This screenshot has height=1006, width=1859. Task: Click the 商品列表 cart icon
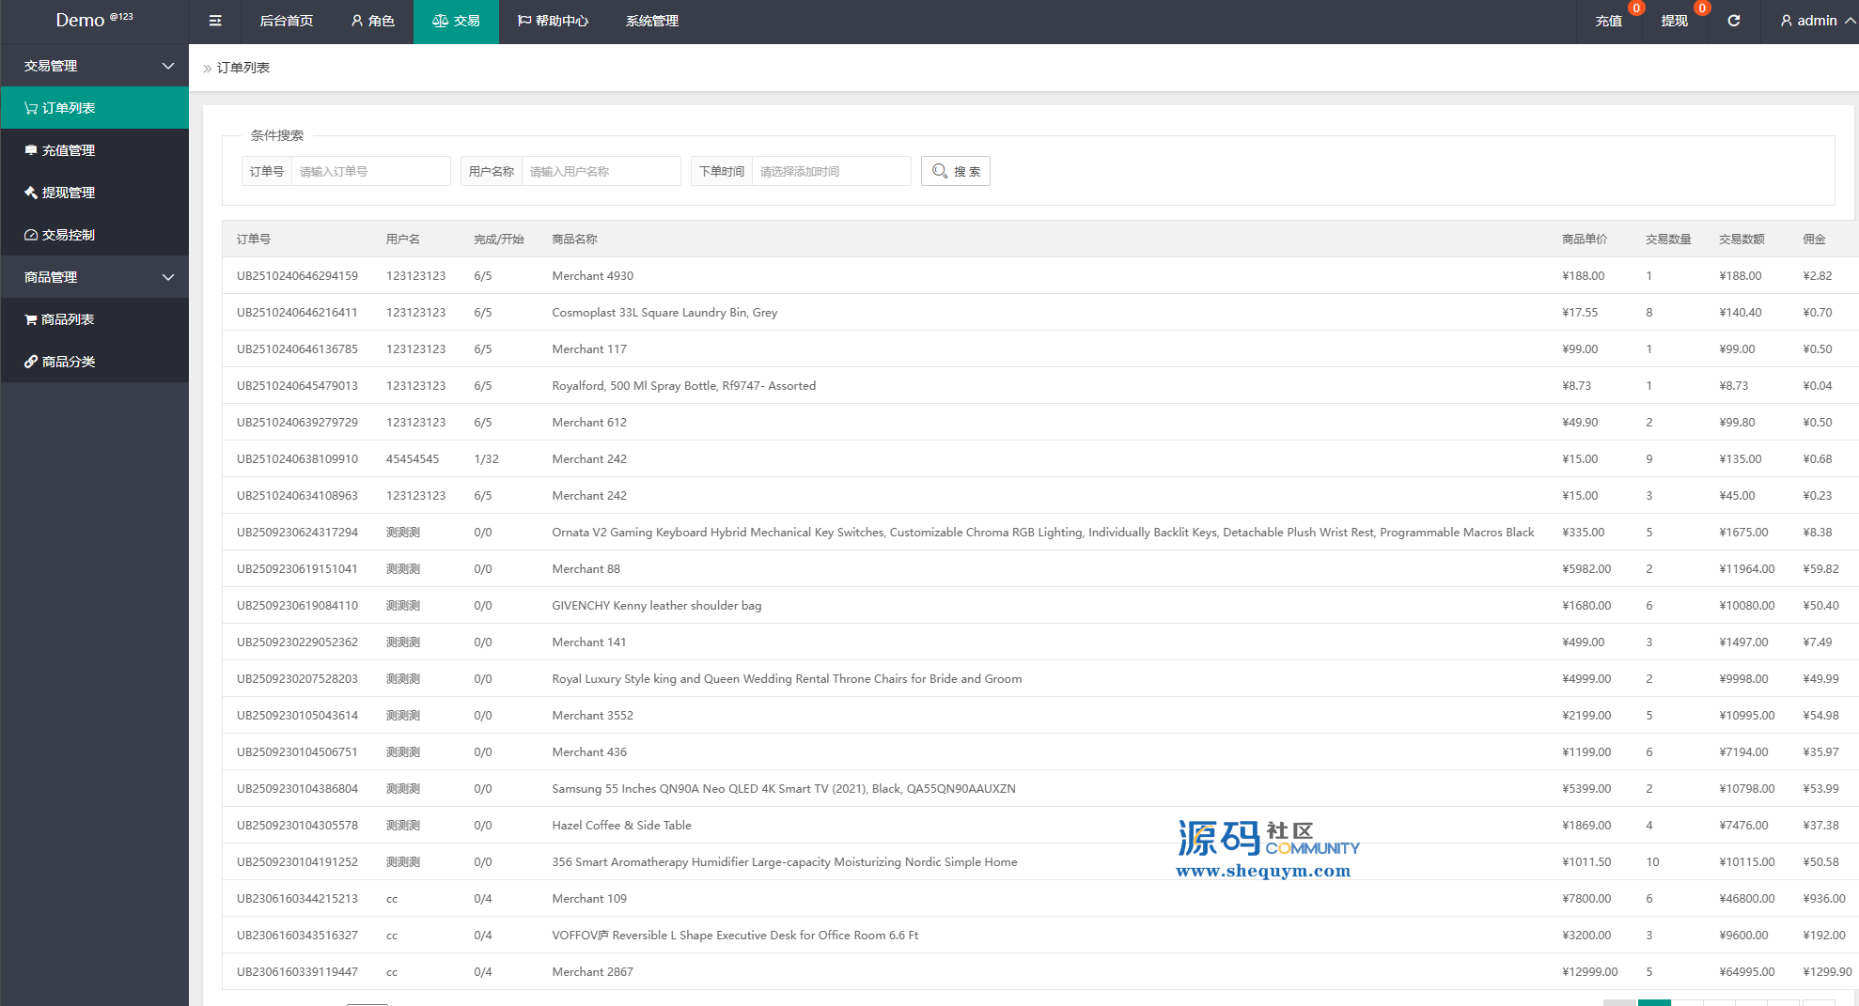pyautogui.click(x=31, y=319)
